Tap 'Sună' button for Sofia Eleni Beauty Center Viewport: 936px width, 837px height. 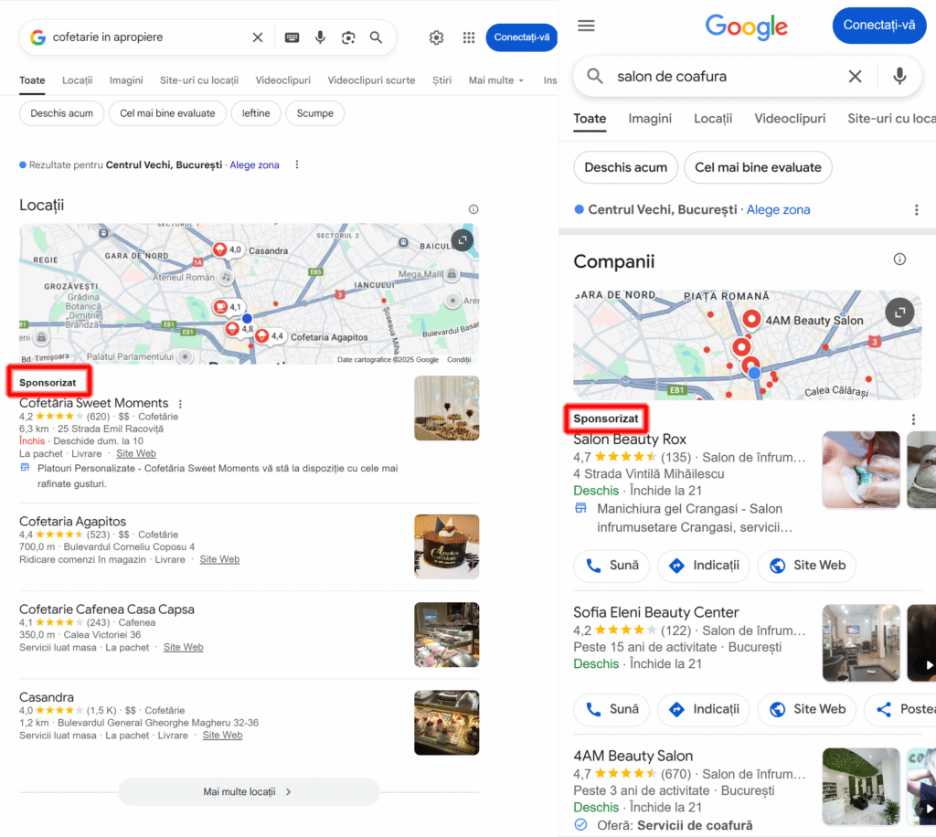pos(612,709)
